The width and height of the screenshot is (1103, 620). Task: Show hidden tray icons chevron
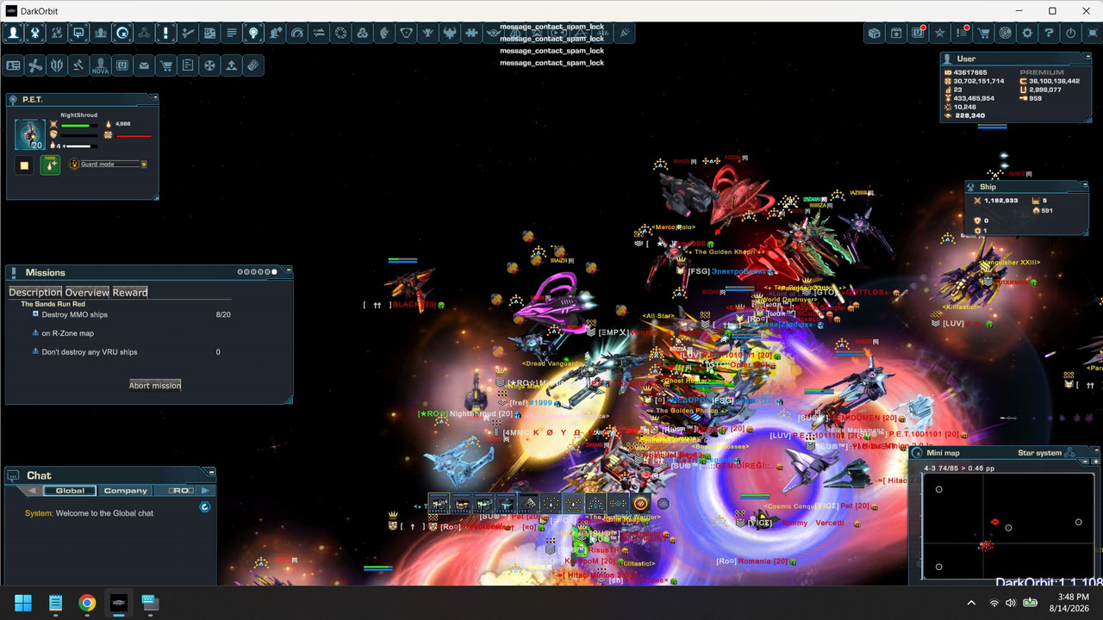[x=971, y=603]
